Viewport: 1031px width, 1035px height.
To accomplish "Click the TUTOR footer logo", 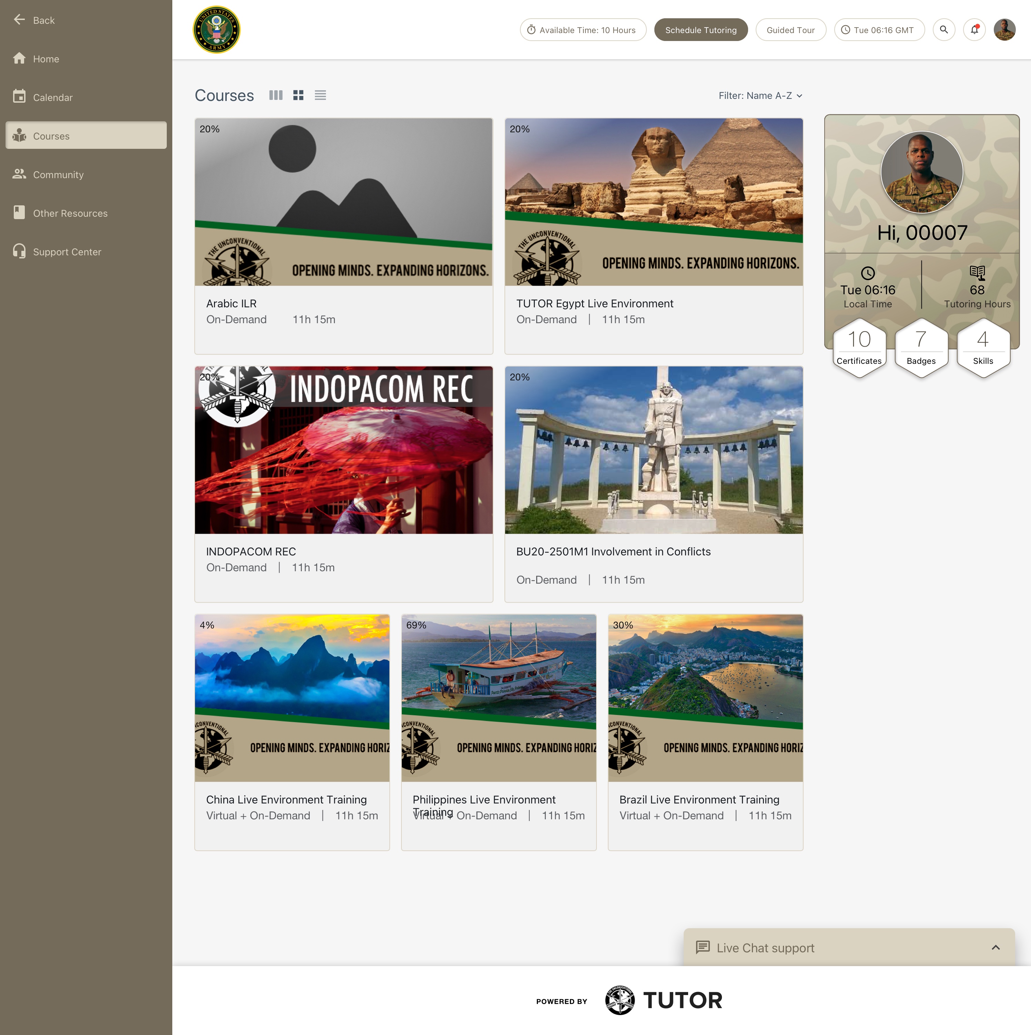I will point(664,1000).
